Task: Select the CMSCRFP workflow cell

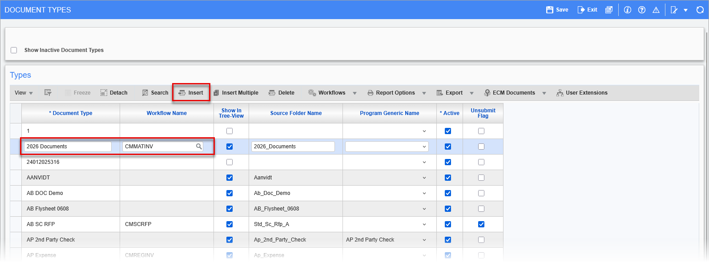Action: [167, 224]
